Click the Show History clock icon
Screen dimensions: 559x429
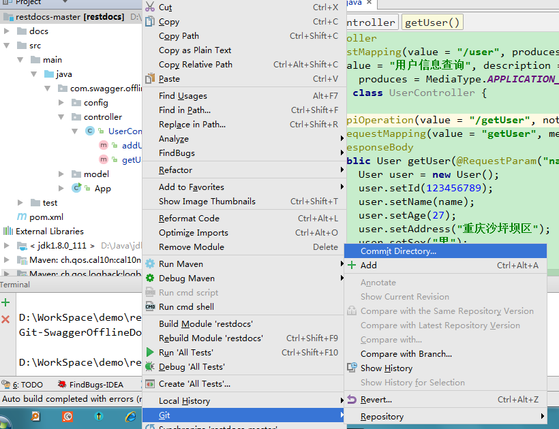tap(352, 368)
